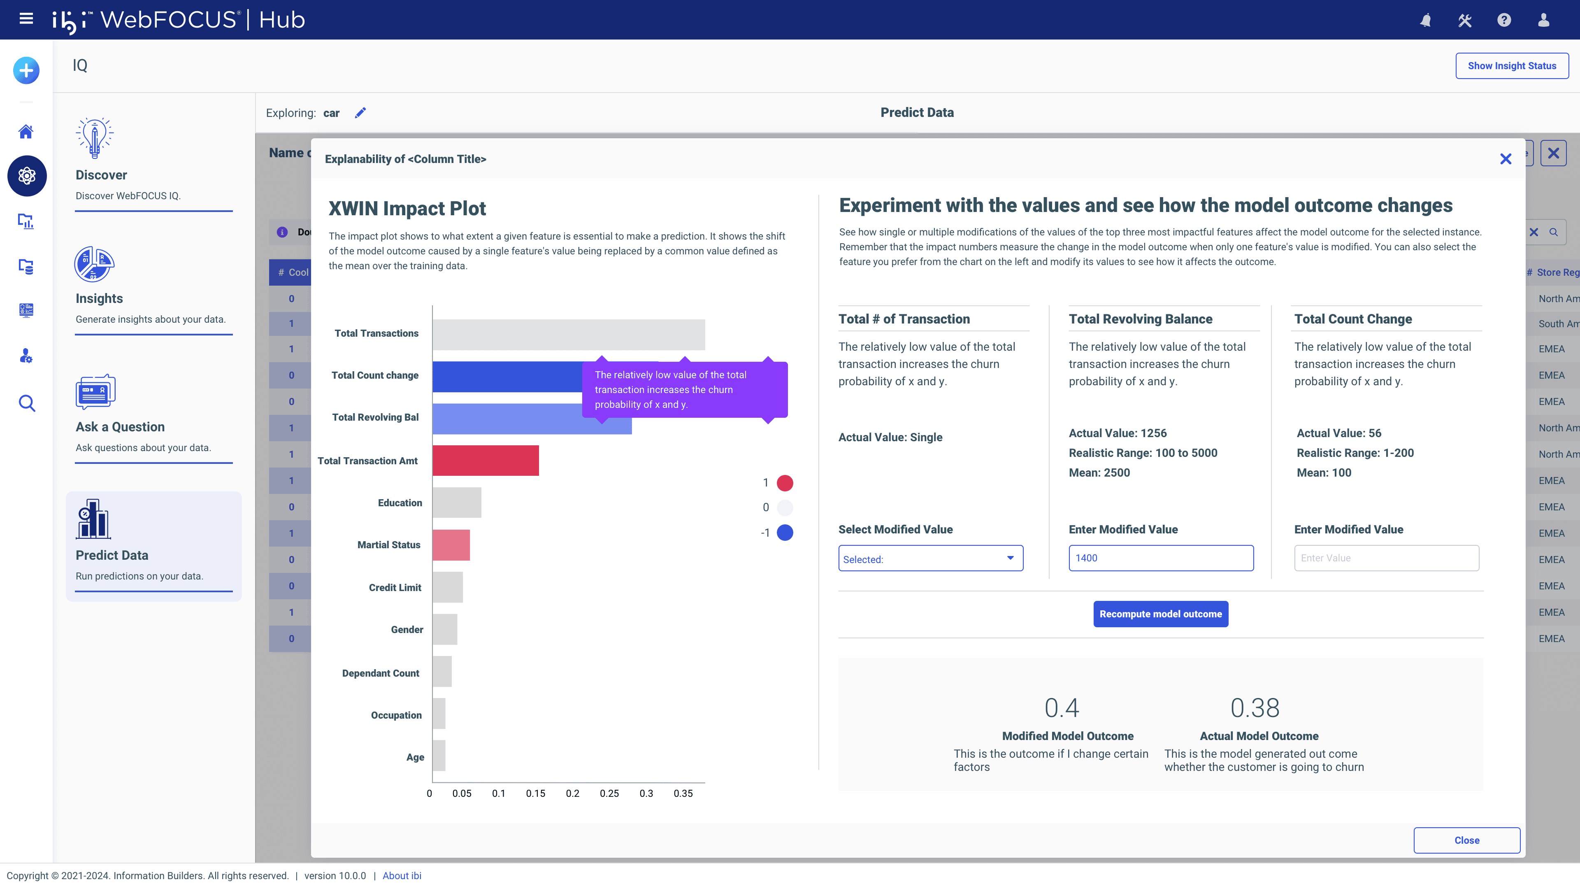
Task: Click the Total Count Change value field
Action: click(1386, 559)
